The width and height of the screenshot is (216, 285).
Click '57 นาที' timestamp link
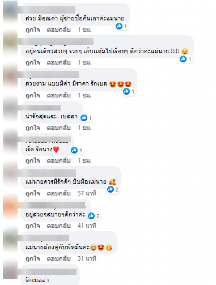pyautogui.click(x=87, y=193)
